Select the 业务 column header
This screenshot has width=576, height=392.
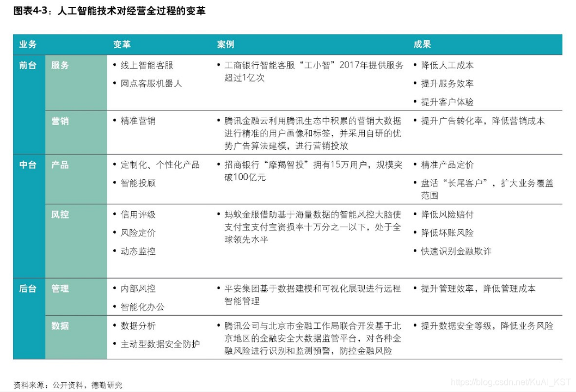coord(28,45)
